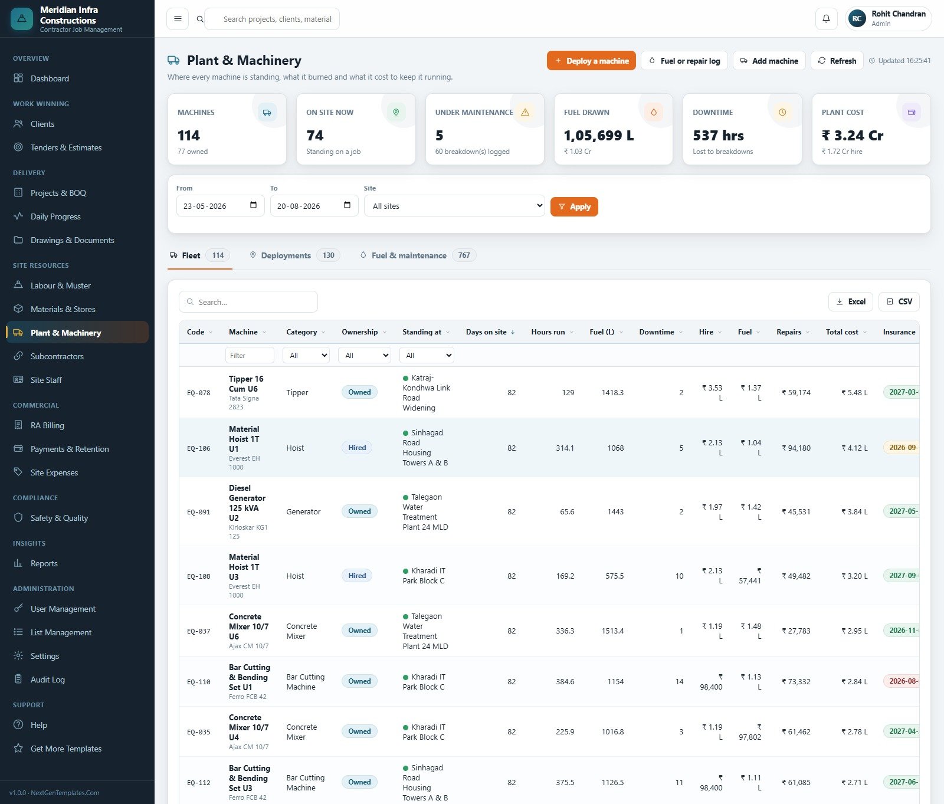Toggle the sidebar hamburger menu

click(x=178, y=19)
